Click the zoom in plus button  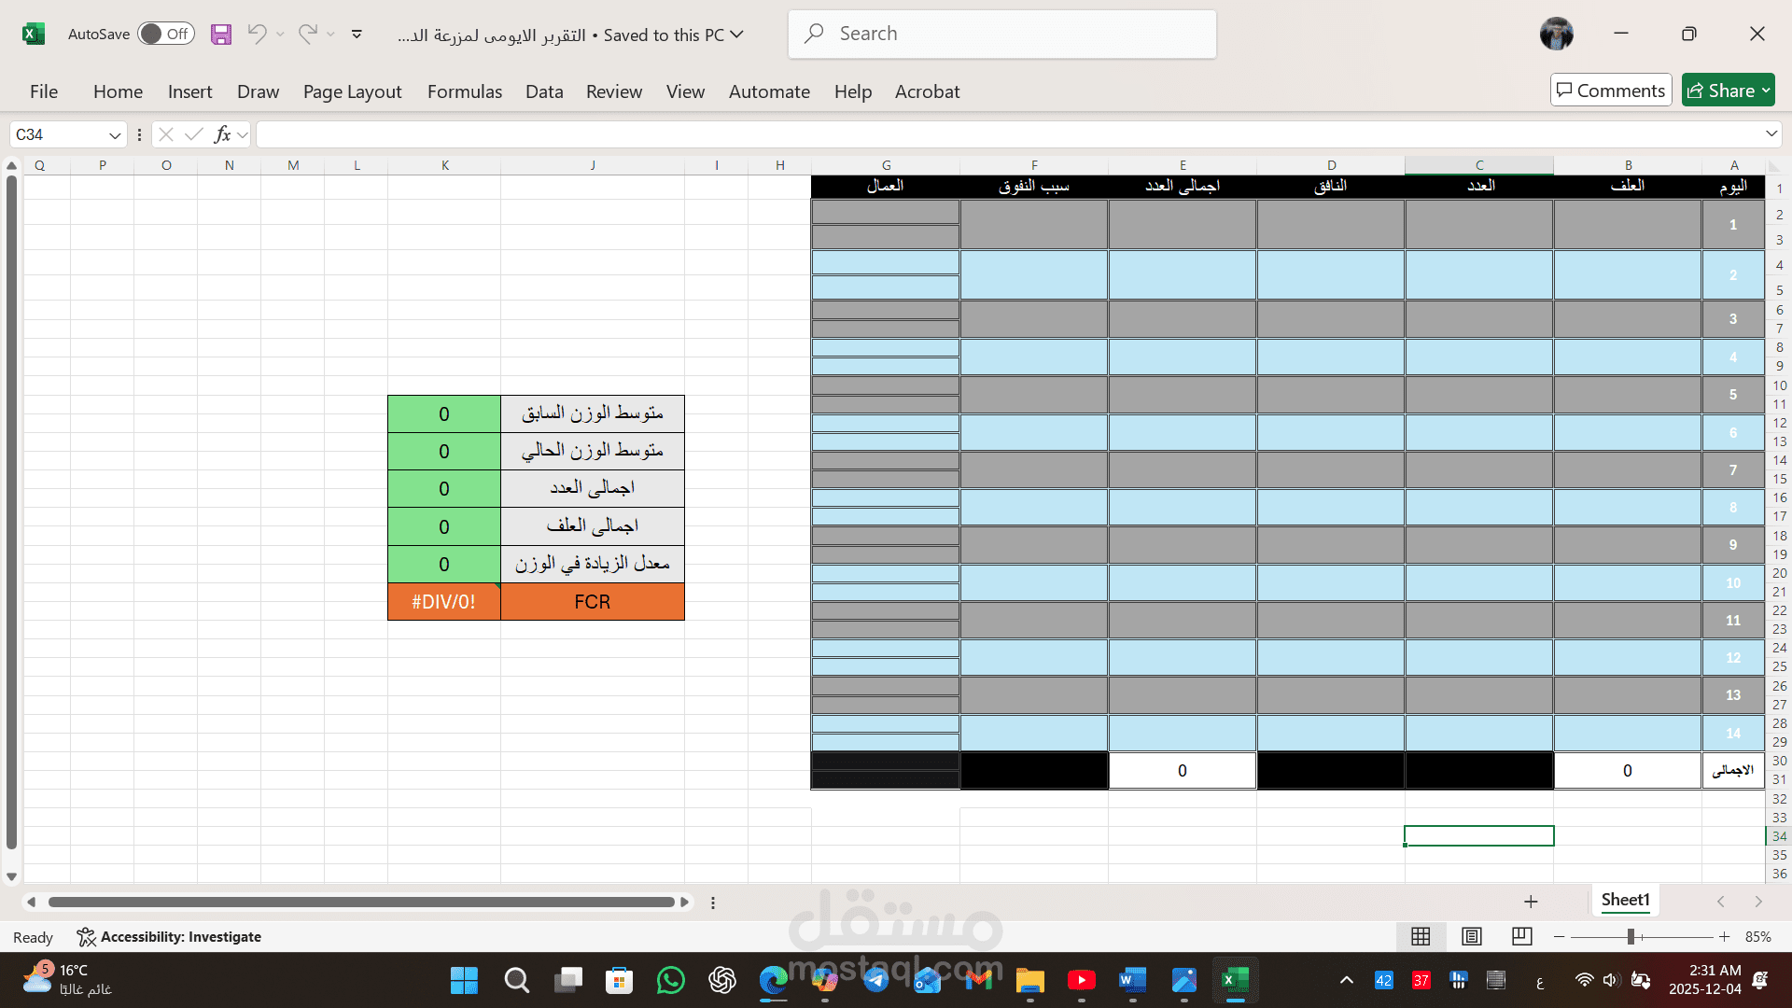tap(1724, 936)
